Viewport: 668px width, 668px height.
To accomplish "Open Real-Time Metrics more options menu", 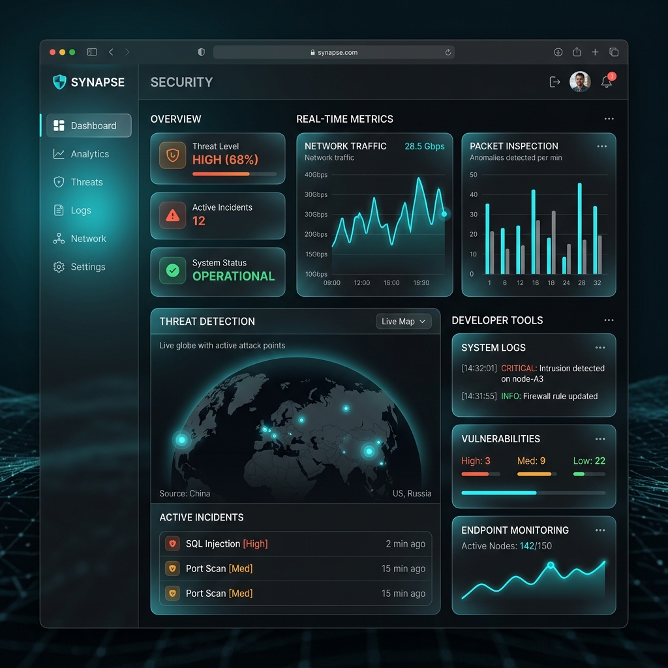I will tap(609, 119).
